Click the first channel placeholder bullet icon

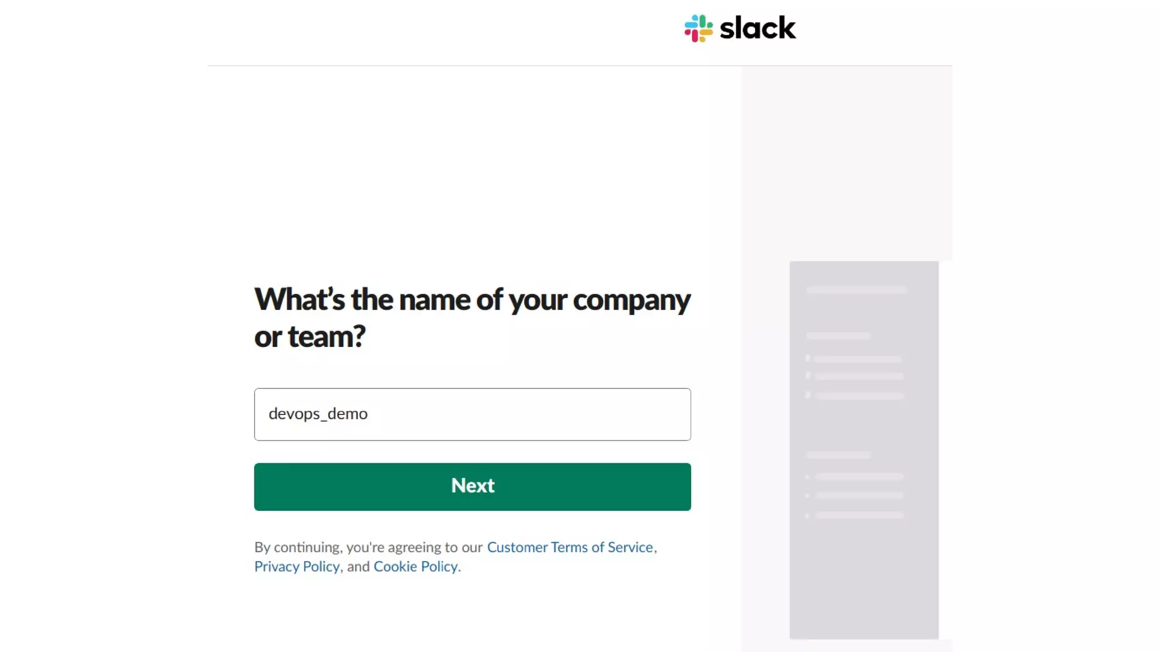pos(808,358)
